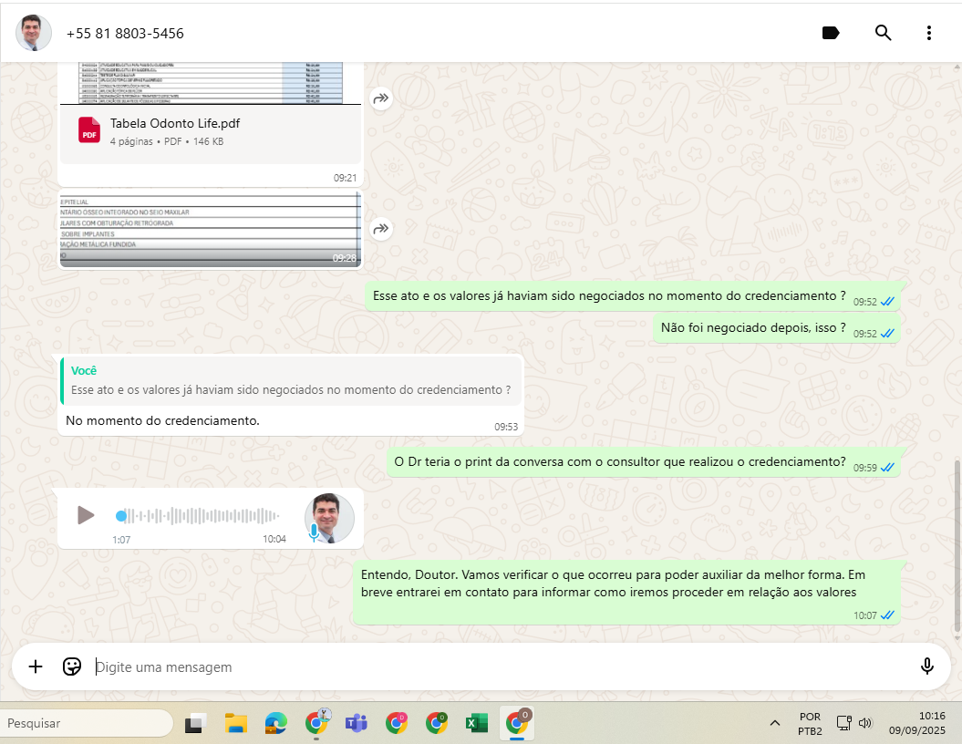Open the PDF preview thumbnail above file name

[x=211, y=83]
